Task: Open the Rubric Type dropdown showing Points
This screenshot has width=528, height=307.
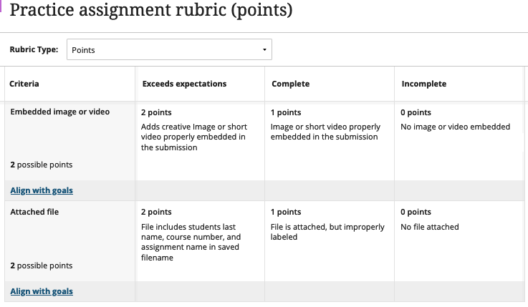Action: coord(169,50)
